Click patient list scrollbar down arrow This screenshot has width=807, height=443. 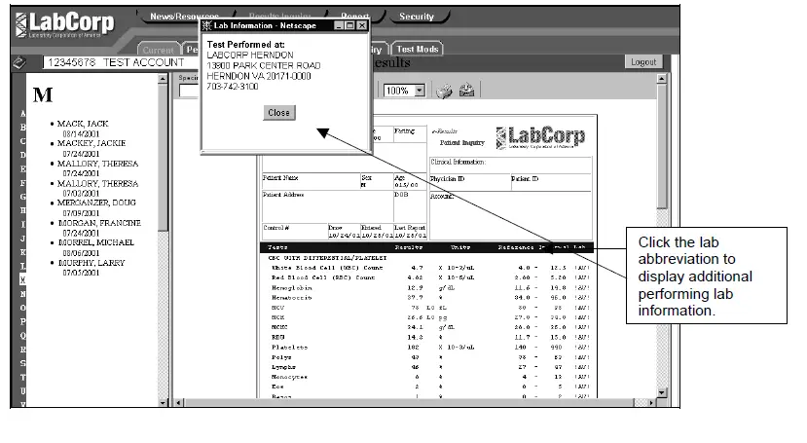[x=163, y=403]
